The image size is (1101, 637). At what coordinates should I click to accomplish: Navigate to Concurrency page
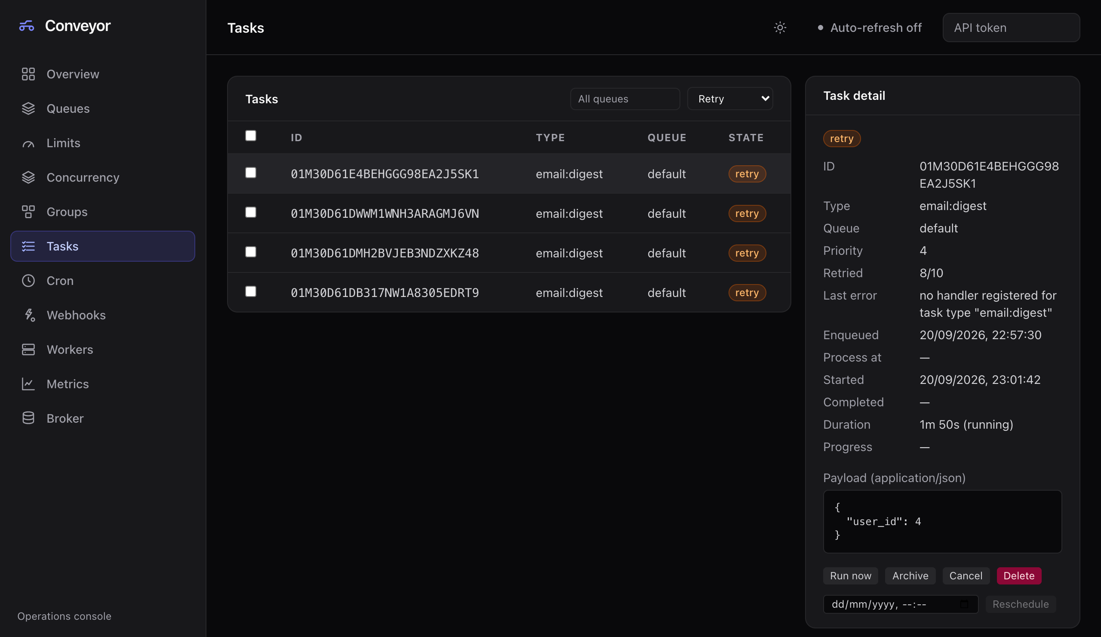(103, 177)
